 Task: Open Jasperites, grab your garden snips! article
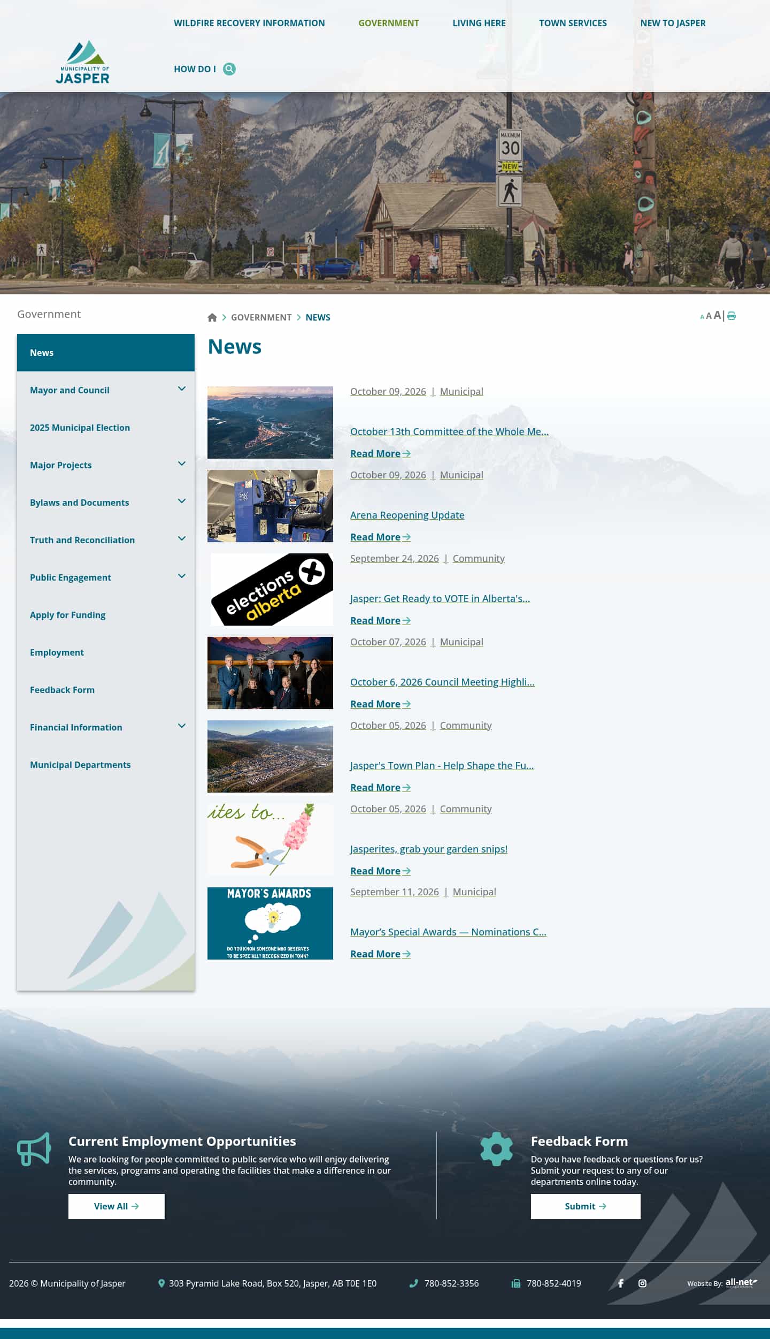click(429, 849)
